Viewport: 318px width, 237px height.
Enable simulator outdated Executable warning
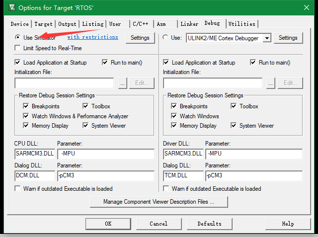[18, 188]
